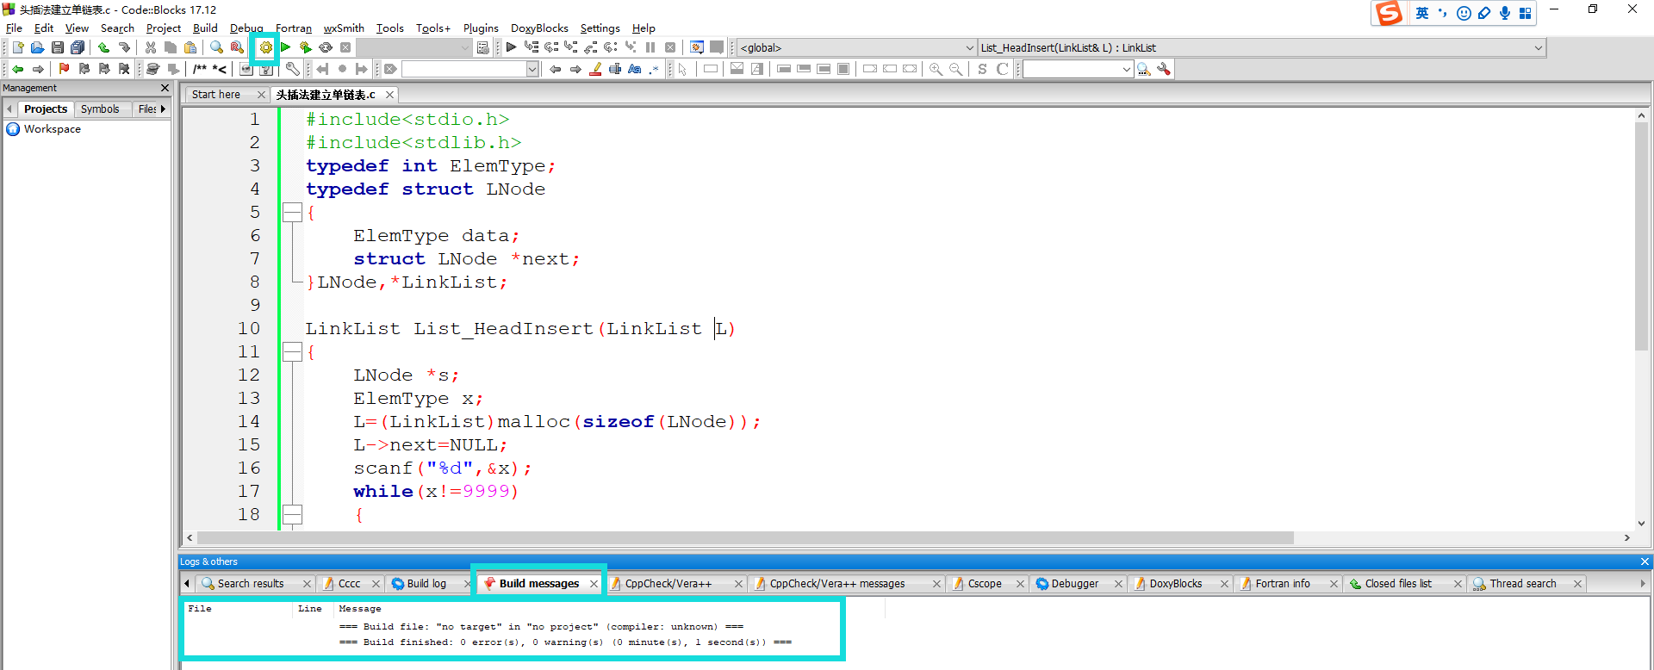Jump forward with the right arrow icon
1654x670 pixels.
pyautogui.click(x=37, y=69)
